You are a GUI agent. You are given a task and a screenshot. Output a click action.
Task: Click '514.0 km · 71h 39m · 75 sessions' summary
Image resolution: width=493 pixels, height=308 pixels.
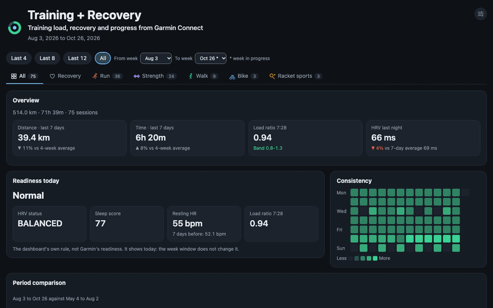(x=55, y=112)
